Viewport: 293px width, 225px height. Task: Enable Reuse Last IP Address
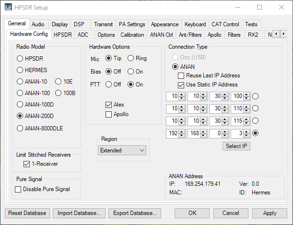tap(181, 75)
